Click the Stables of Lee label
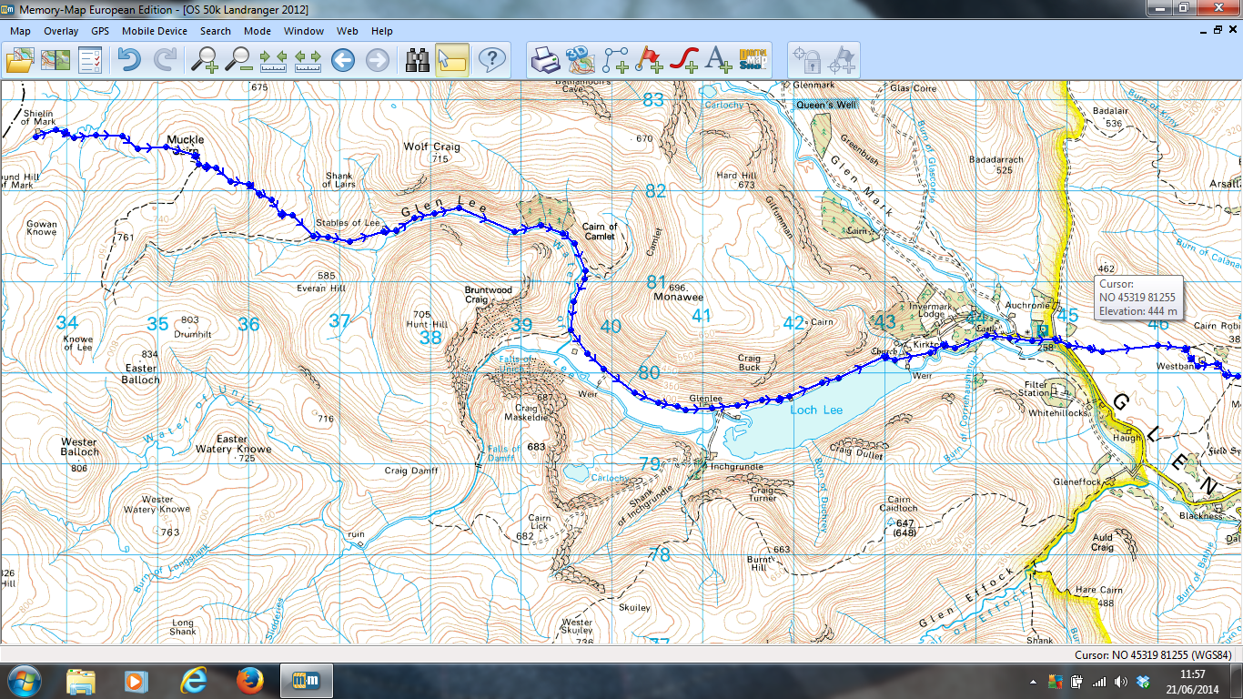1243x699 pixels. (348, 222)
